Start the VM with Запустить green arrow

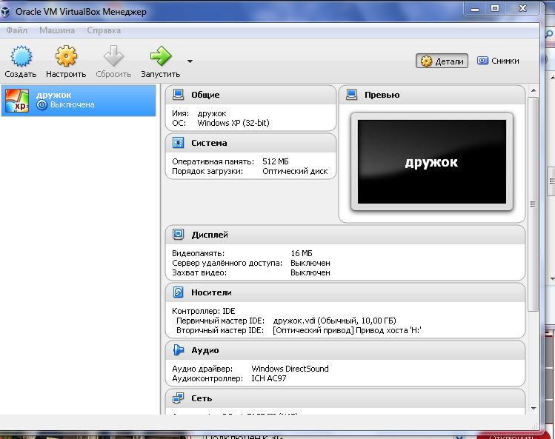point(161,56)
